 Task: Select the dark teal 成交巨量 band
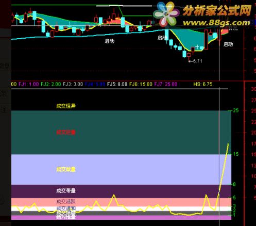(121, 133)
